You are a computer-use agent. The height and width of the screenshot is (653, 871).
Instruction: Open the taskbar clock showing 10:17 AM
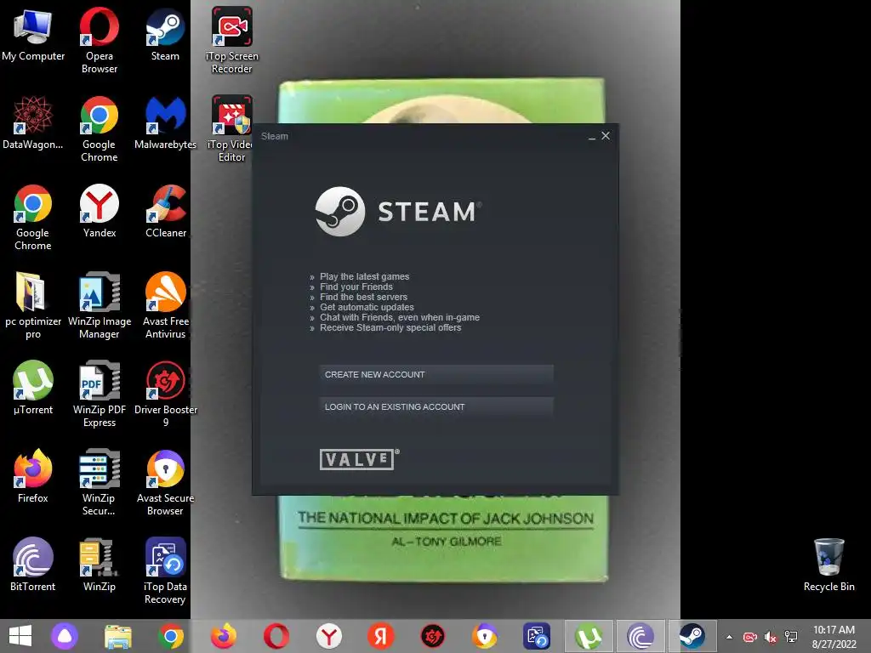click(834, 637)
